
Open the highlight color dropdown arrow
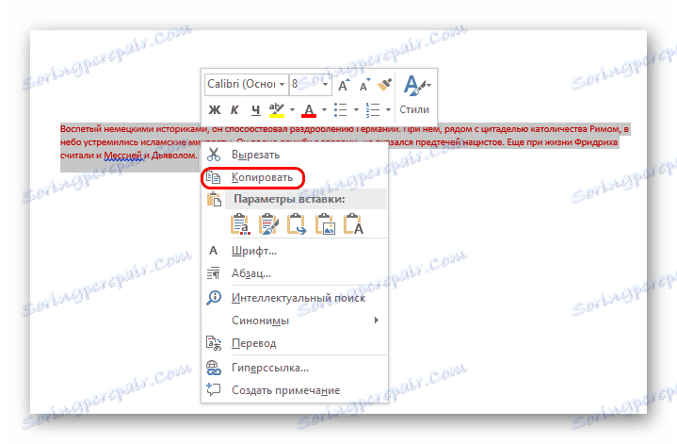(292, 109)
